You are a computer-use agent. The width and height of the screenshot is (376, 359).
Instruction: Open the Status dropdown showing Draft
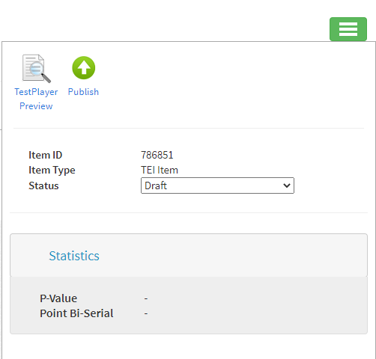click(x=217, y=185)
